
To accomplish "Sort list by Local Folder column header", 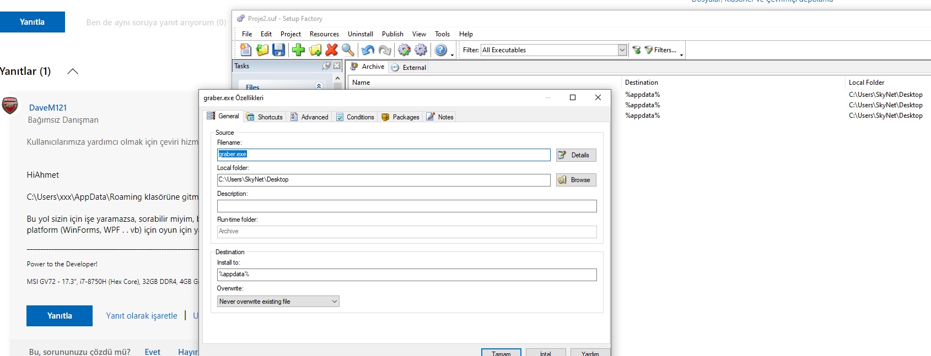I will click(x=888, y=83).
